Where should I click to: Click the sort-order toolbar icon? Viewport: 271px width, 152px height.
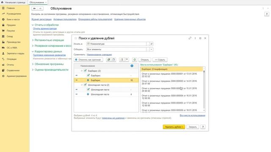point(122,60)
